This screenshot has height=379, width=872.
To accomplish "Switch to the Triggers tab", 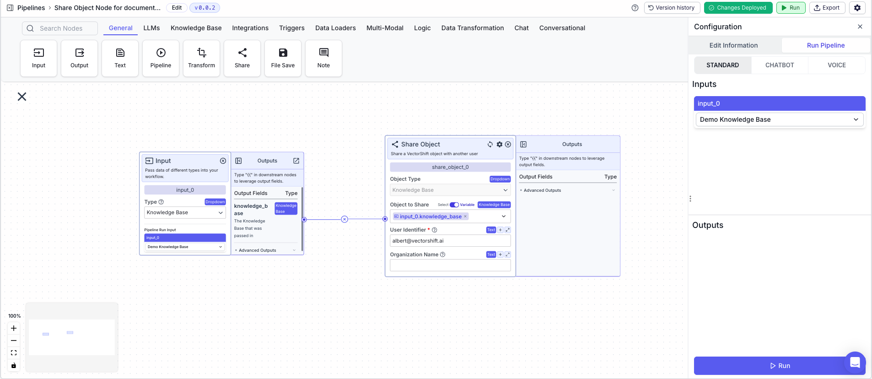I will point(292,28).
